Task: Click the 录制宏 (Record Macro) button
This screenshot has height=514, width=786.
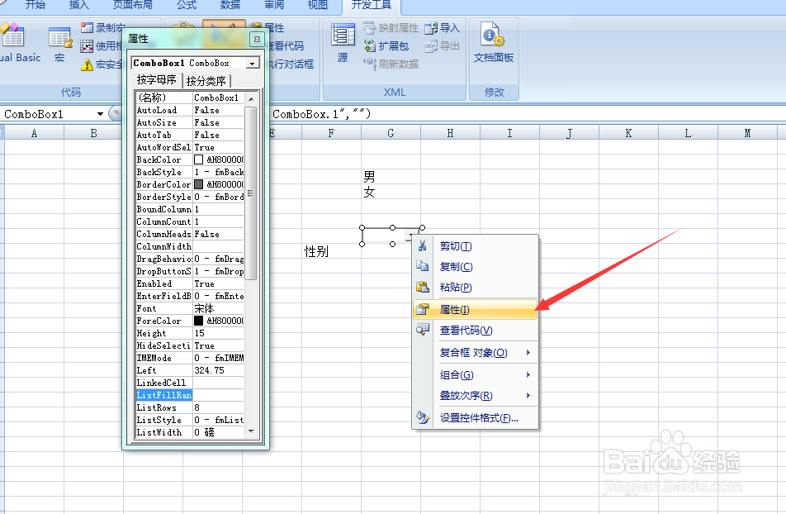Action: point(102,27)
